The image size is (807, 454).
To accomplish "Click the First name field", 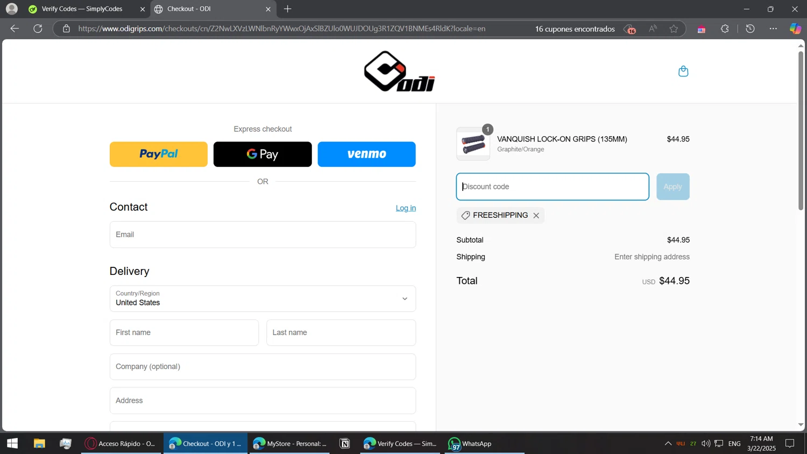I will [x=184, y=332].
